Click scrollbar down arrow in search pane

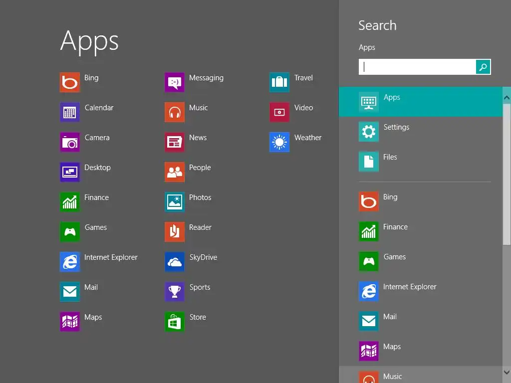507,372
